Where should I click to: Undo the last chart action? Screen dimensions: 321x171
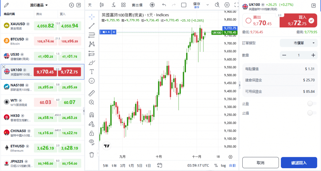click(x=164, y=5)
